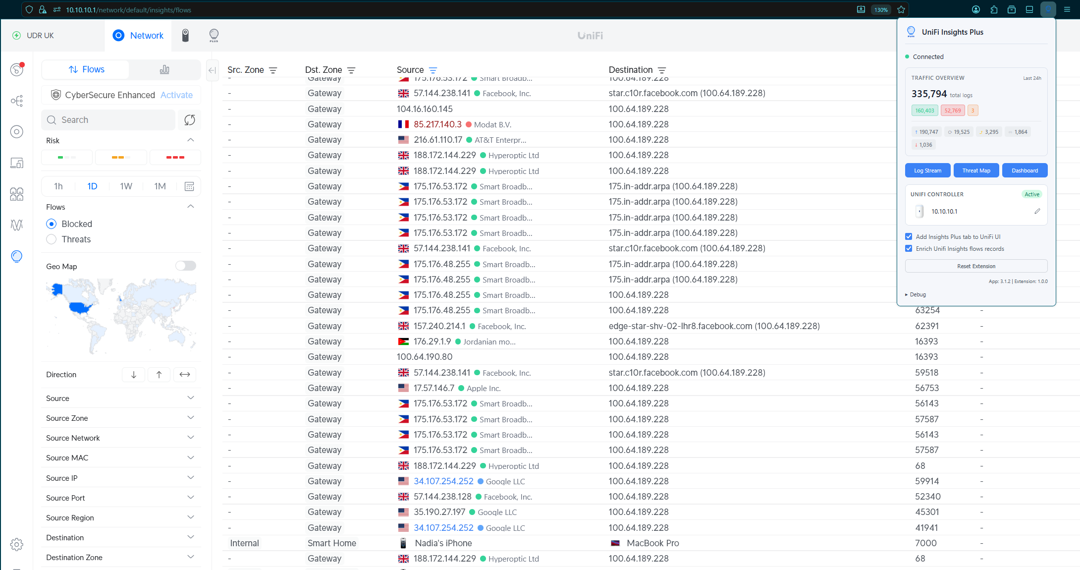Screen dimensions: 1080x570
Task: Select download direction arrow filter
Action: point(134,375)
